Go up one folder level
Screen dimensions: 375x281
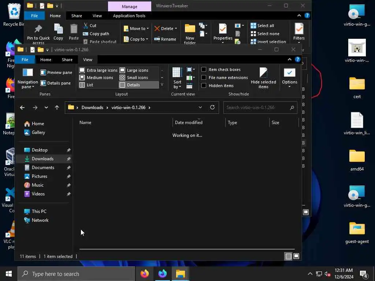click(x=57, y=108)
